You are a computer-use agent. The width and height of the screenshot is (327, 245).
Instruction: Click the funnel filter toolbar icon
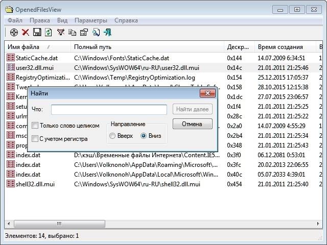(61, 32)
